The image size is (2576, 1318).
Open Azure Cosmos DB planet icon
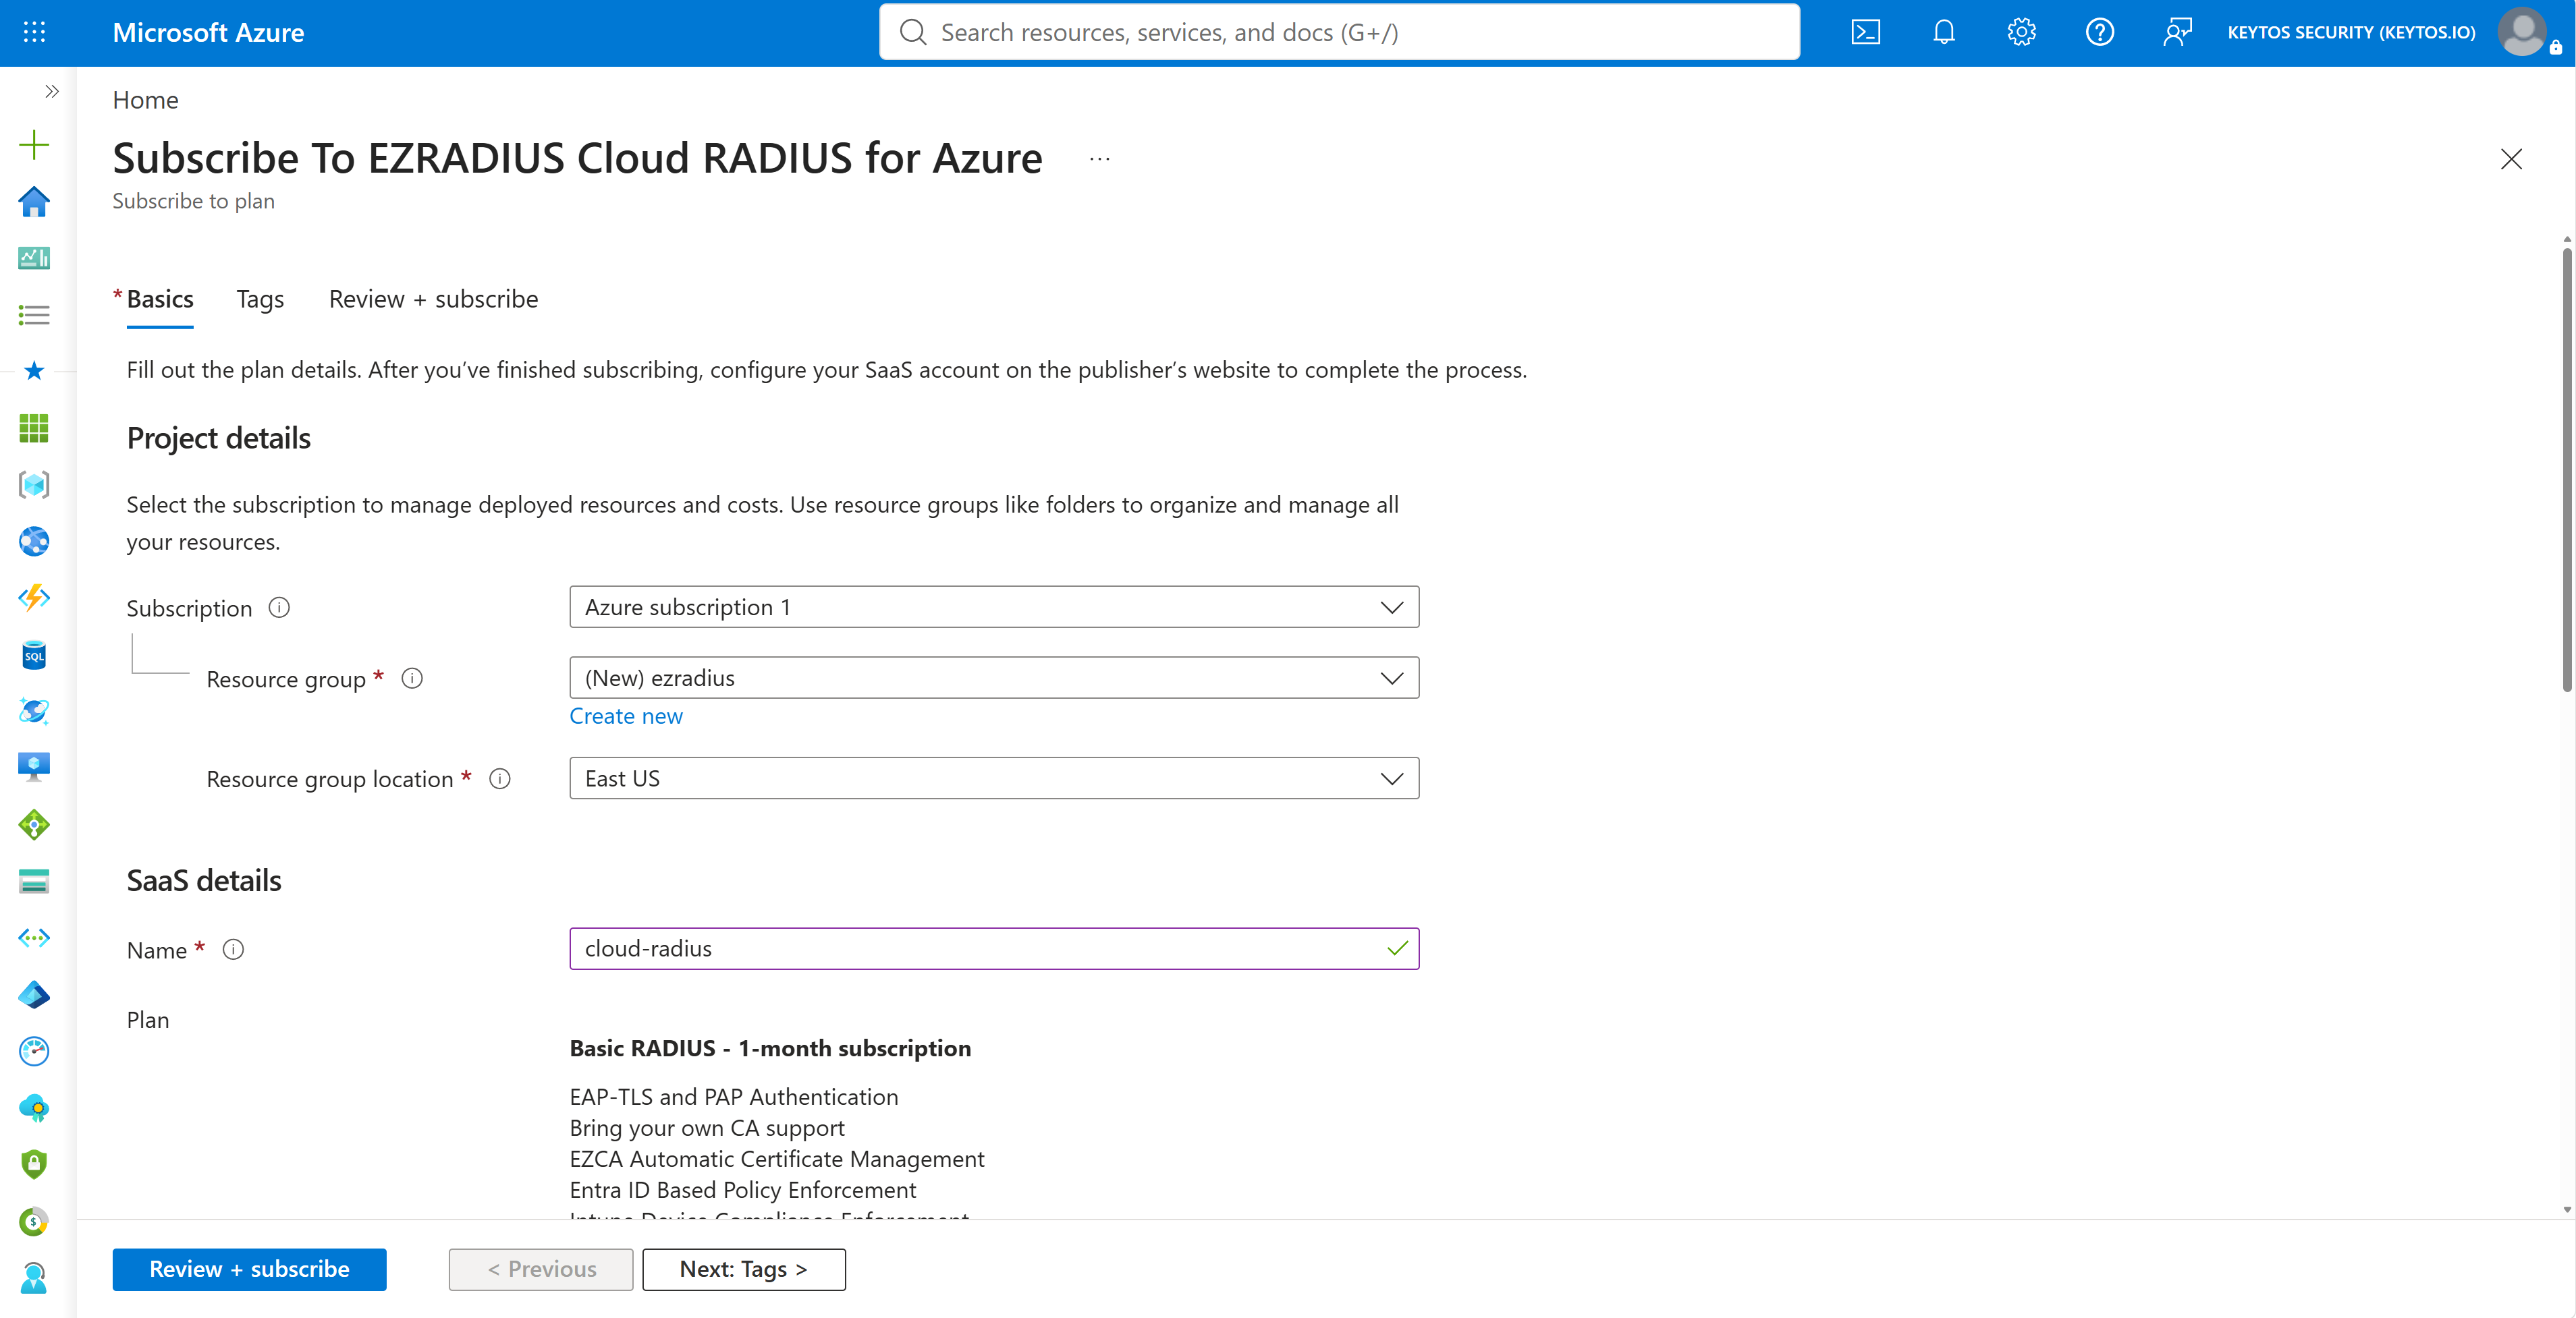(34, 710)
